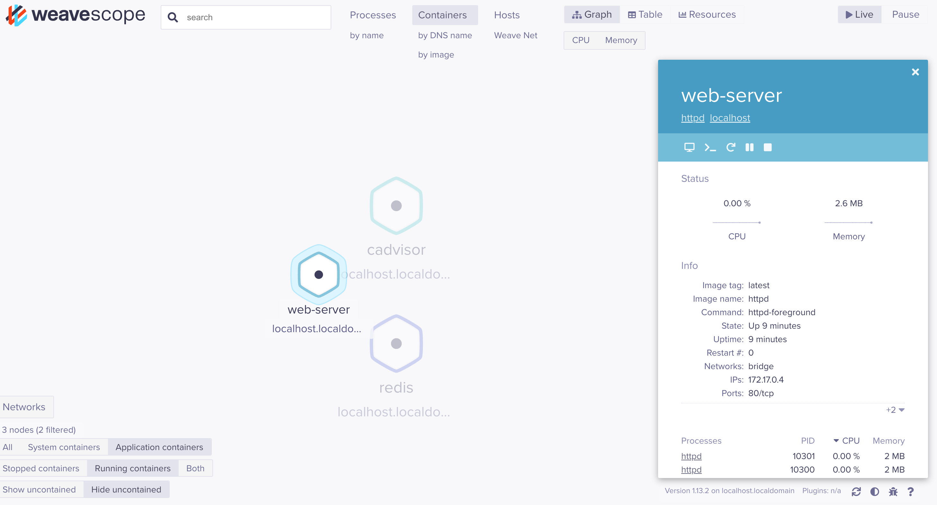This screenshot has width=937, height=505.
Task: Click the Plugins: n/a footer text
Action: click(x=821, y=491)
